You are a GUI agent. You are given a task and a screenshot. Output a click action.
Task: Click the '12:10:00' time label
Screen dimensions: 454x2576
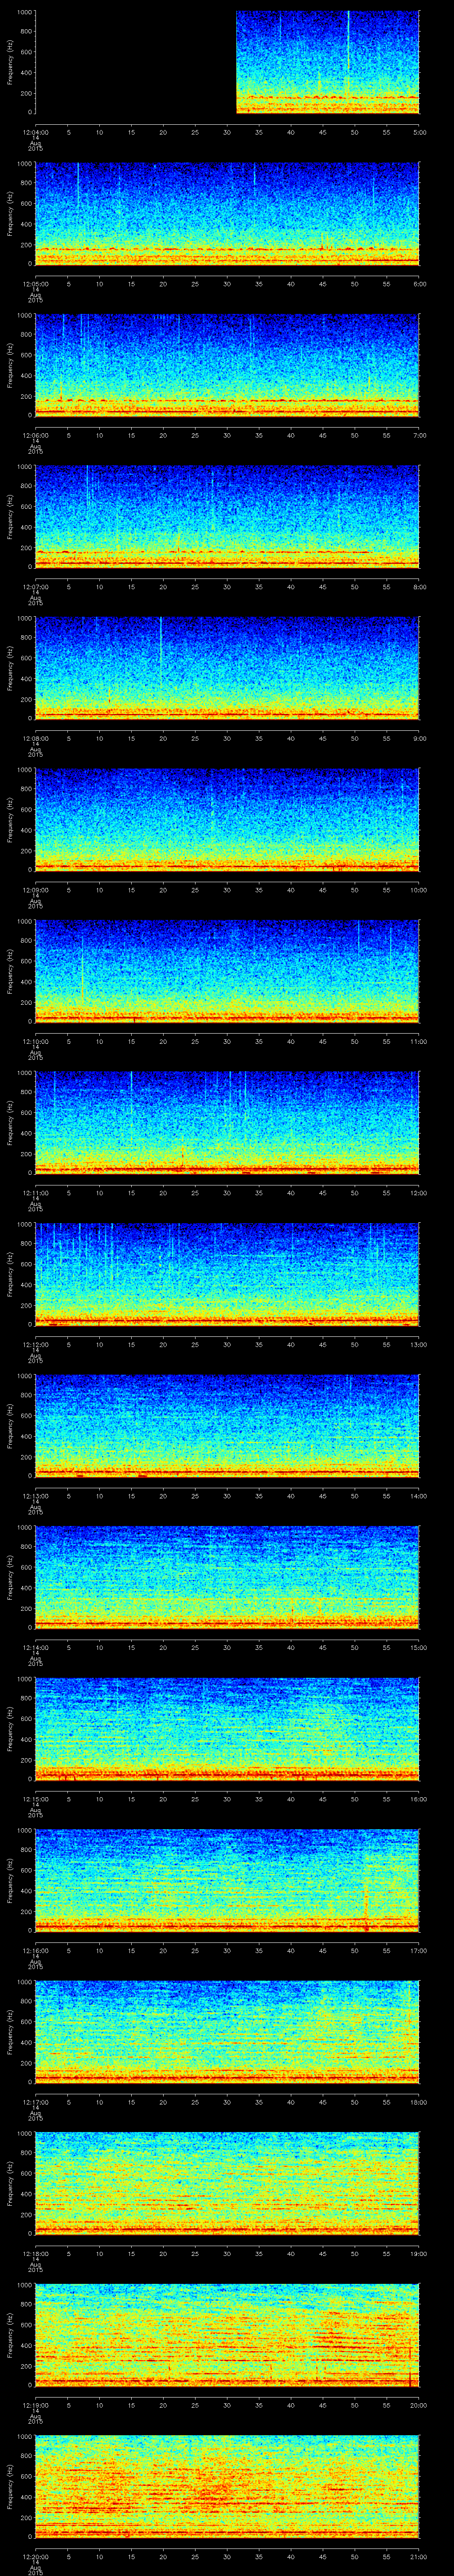tap(35, 1041)
